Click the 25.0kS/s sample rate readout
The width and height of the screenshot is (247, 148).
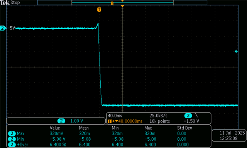tap(158, 116)
